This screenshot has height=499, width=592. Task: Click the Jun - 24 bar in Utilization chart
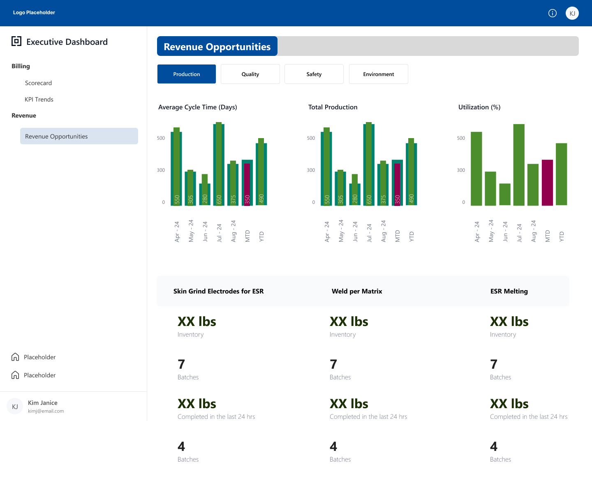click(505, 194)
